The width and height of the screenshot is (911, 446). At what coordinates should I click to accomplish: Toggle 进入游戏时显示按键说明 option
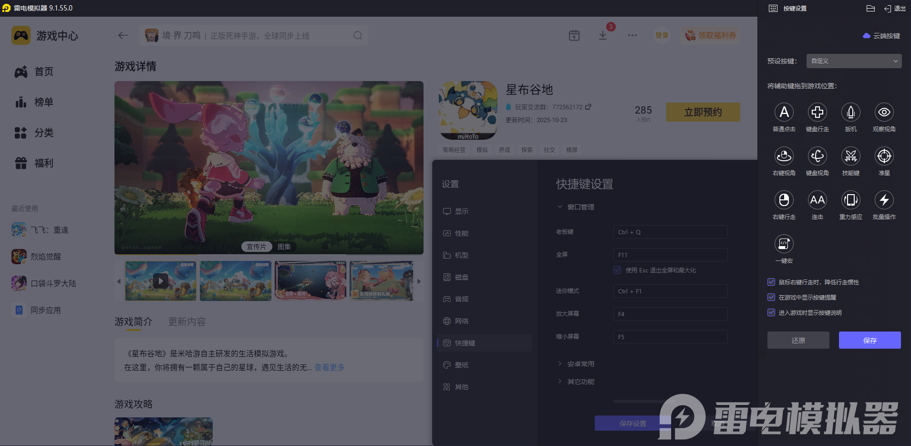pos(771,312)
